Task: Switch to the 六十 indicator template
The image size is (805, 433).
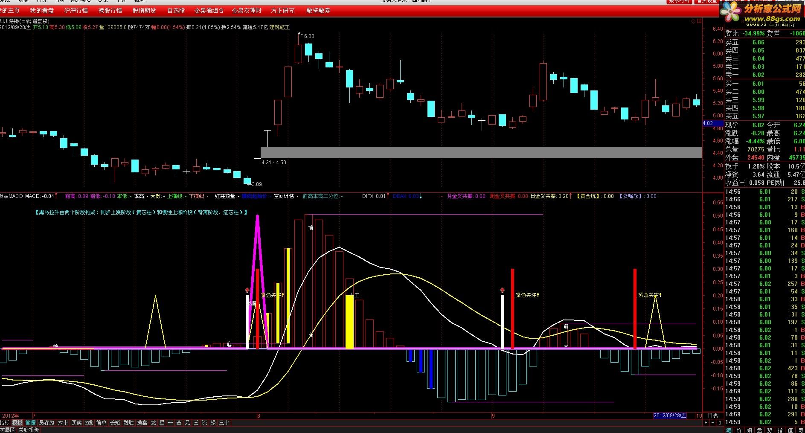Action: pos(63,423)
